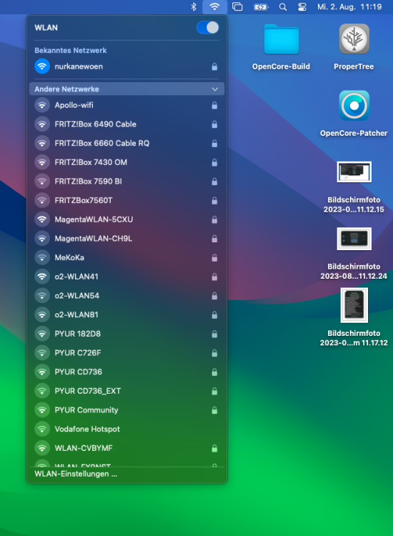393x536 pixels.
Task: Open the ProperTree desktop app icon
Action: (354, 39)
